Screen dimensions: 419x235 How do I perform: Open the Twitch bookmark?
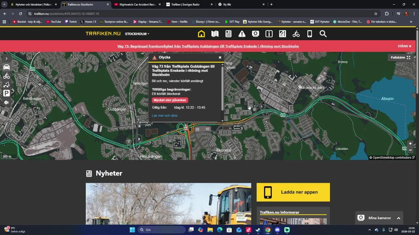pos(71,22)
